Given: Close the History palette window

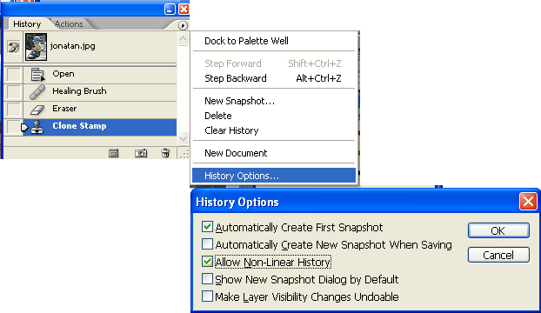Looking at the screenshot, I should point(184,9).
